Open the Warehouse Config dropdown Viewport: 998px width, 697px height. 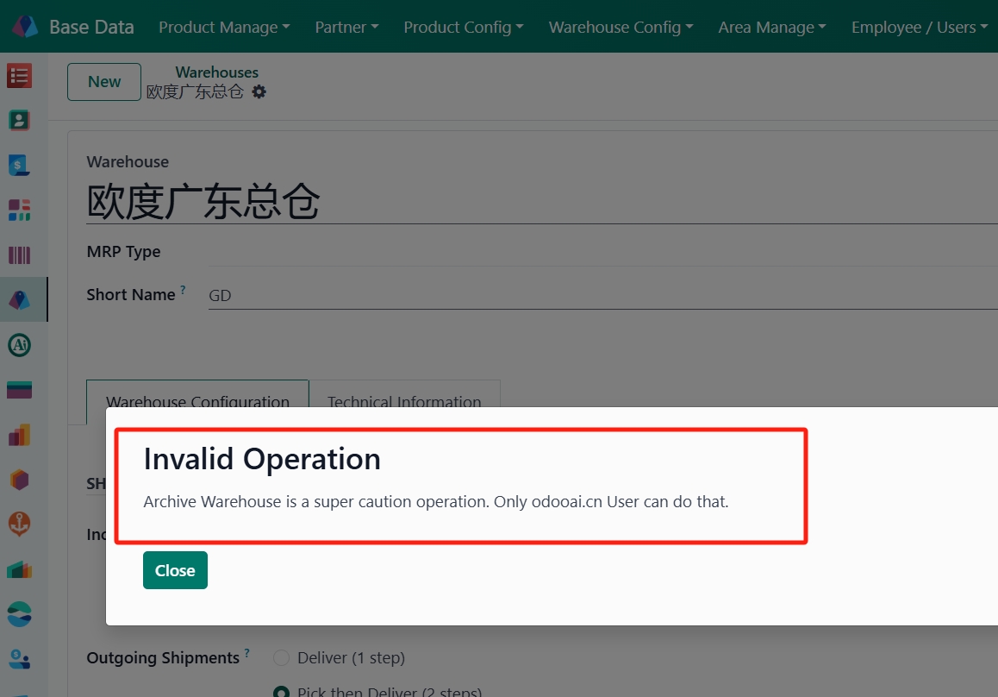pos(621,28)
